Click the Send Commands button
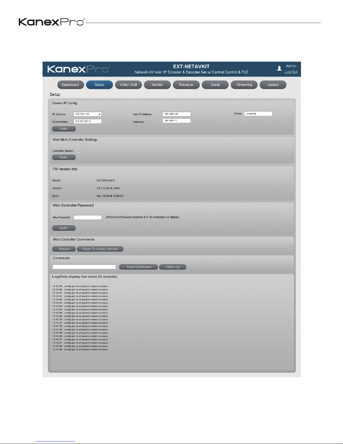 [x=139, y=267]
